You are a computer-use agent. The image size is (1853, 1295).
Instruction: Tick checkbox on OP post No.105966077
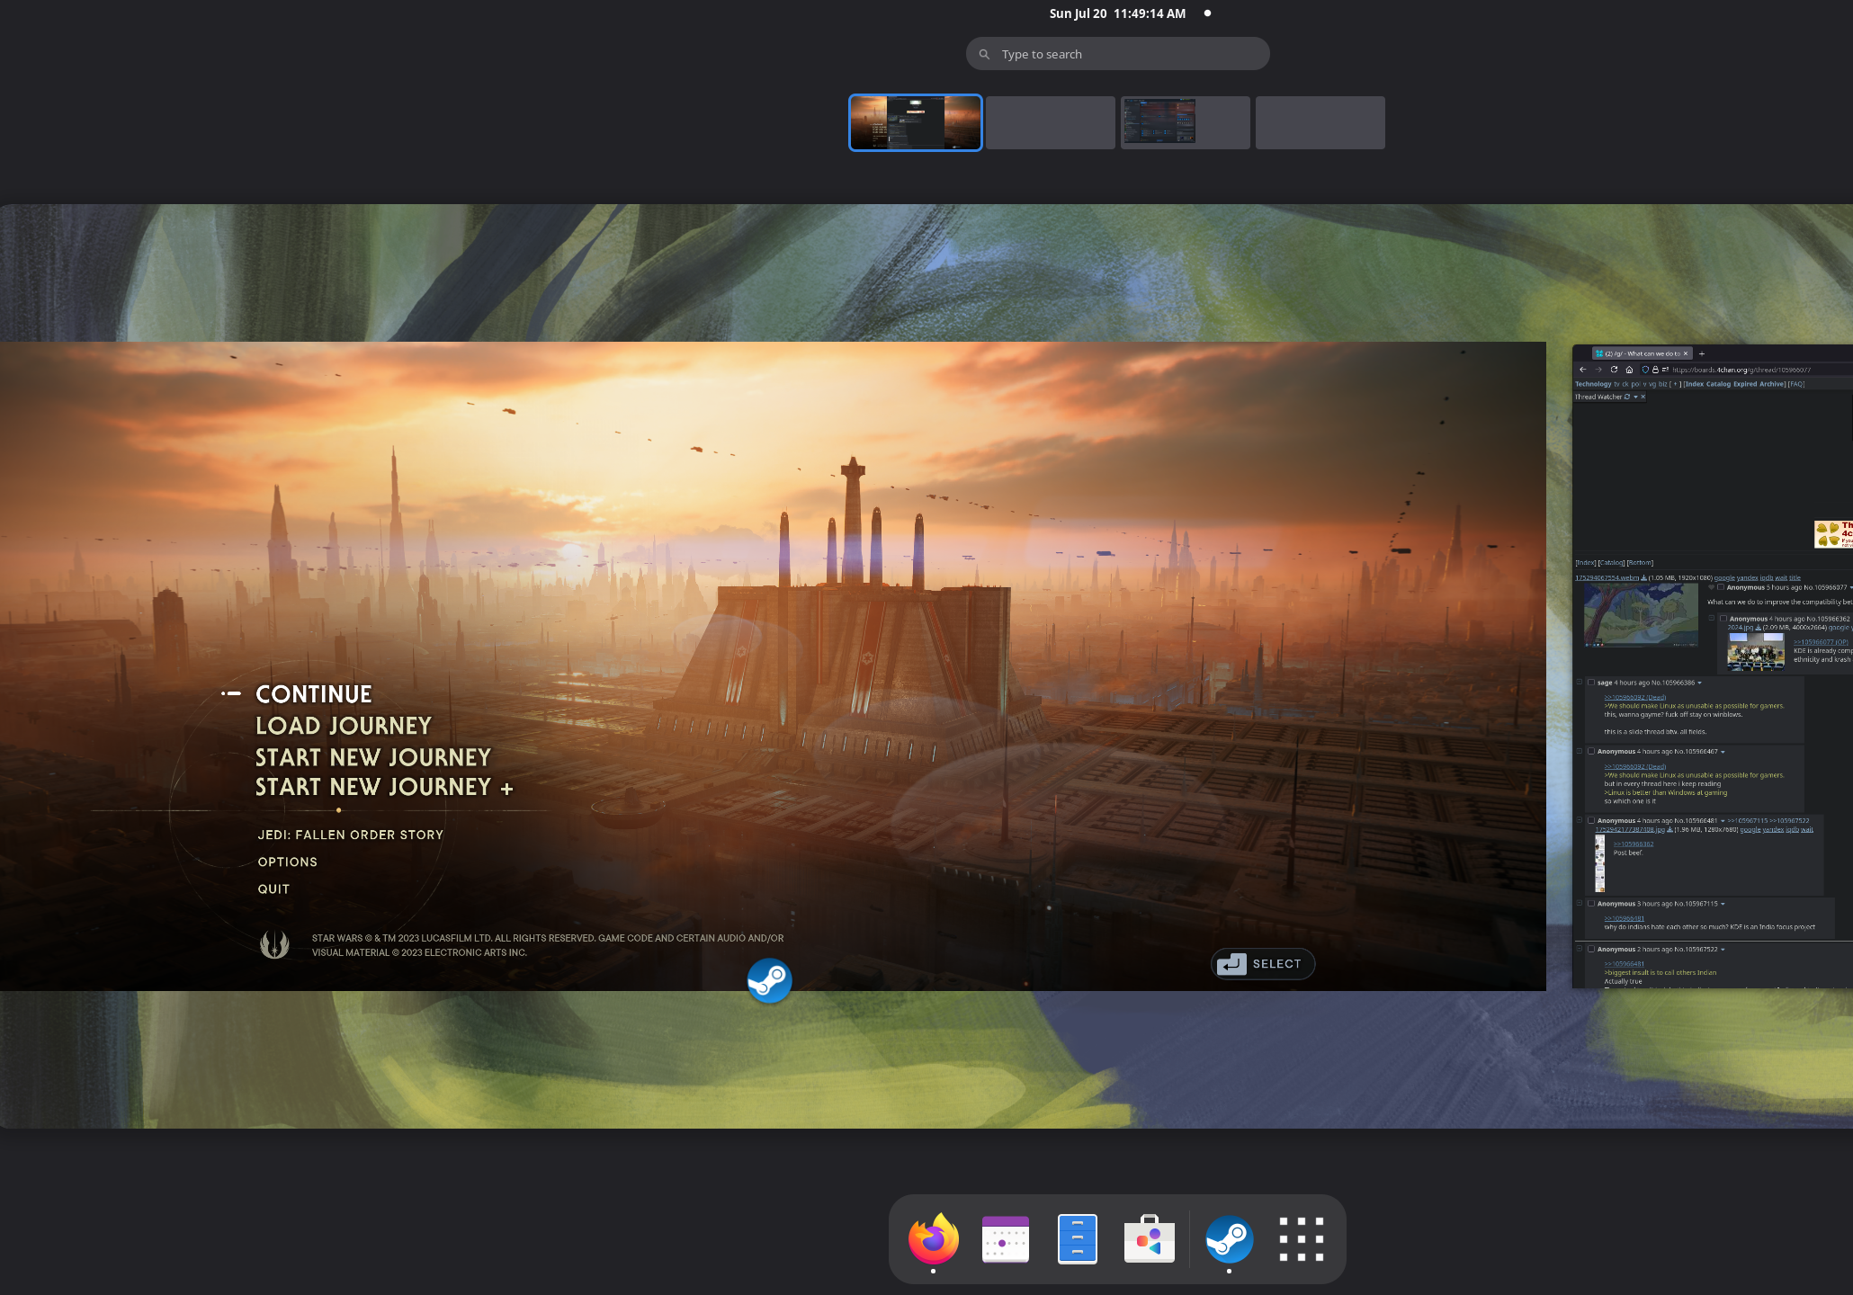tap(1721, 587)
